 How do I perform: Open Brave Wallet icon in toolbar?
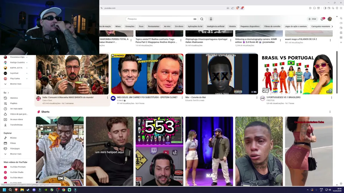[329, 8]
